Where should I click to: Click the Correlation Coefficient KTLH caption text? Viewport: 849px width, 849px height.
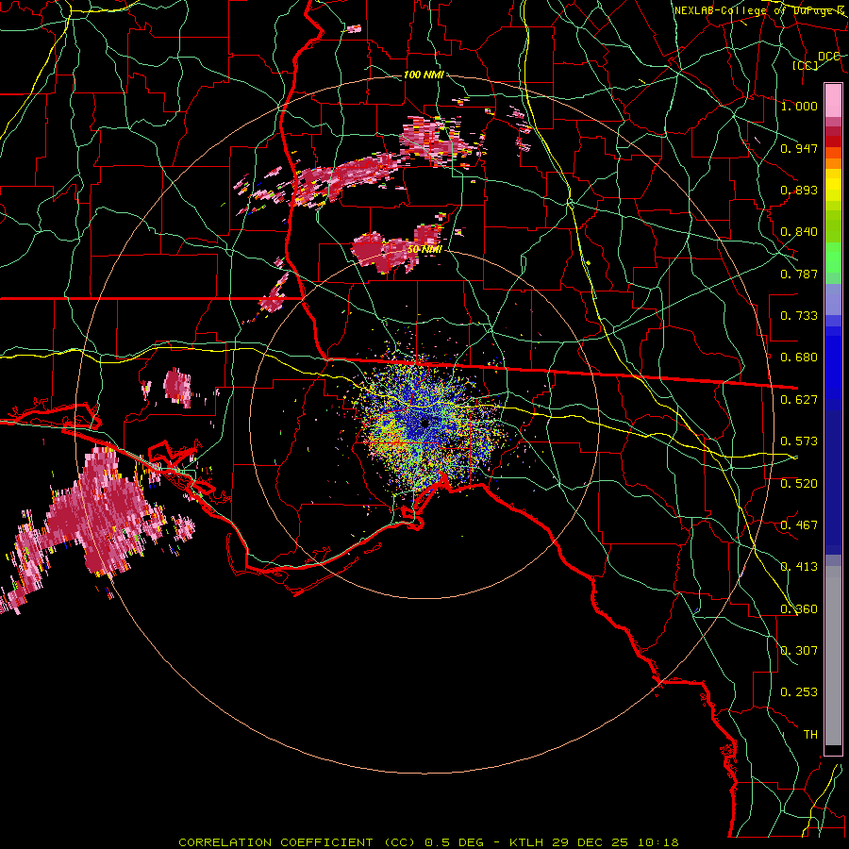(x=428, y=842)
